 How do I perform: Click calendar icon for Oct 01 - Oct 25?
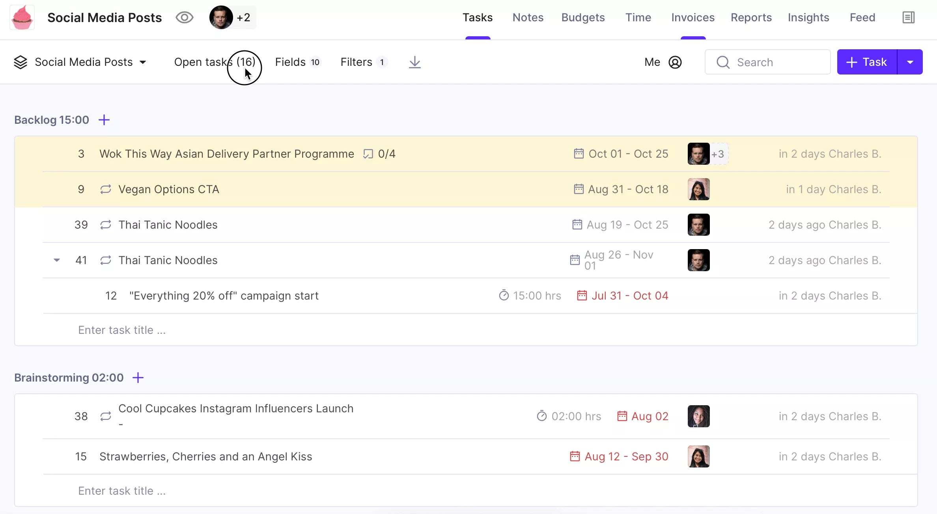[x=579, y=153]
